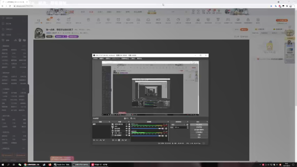The height and width of the screenshot is (167, 297).
Task: Adjust desktop audio volume slider
Action: [146, 136]
